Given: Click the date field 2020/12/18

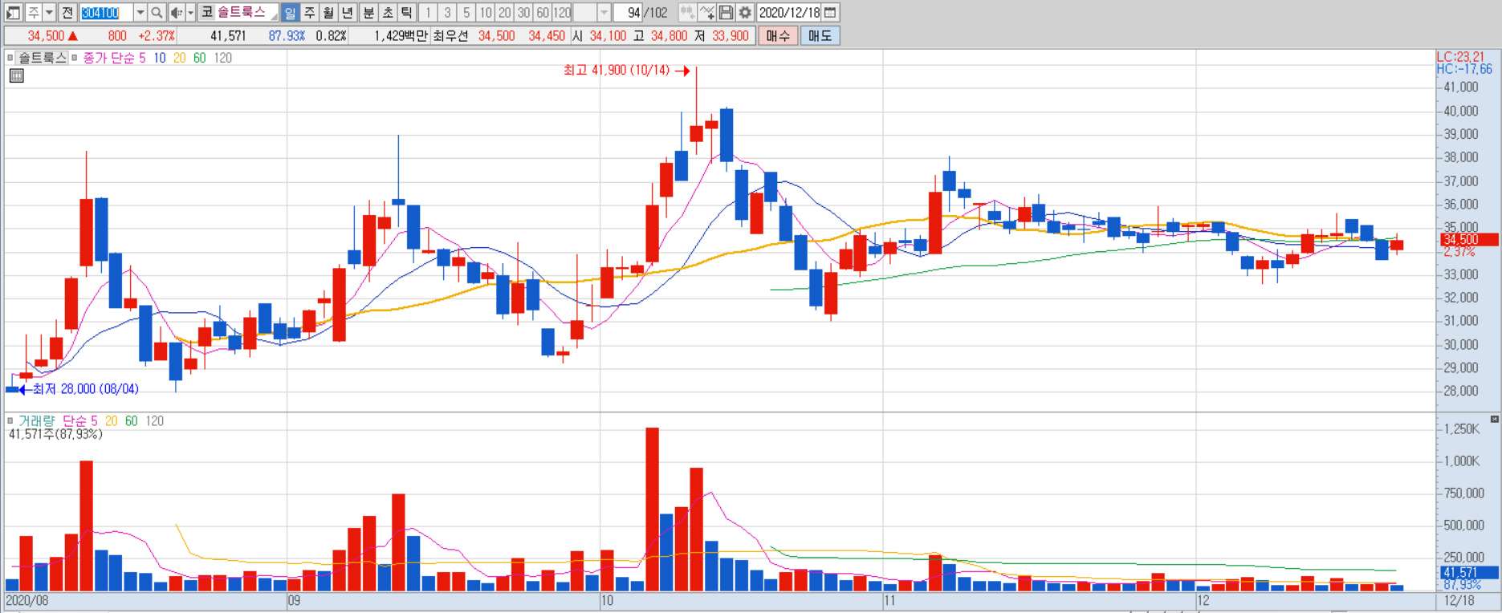Looking at the screenshot, I should (x=790, y=13).
